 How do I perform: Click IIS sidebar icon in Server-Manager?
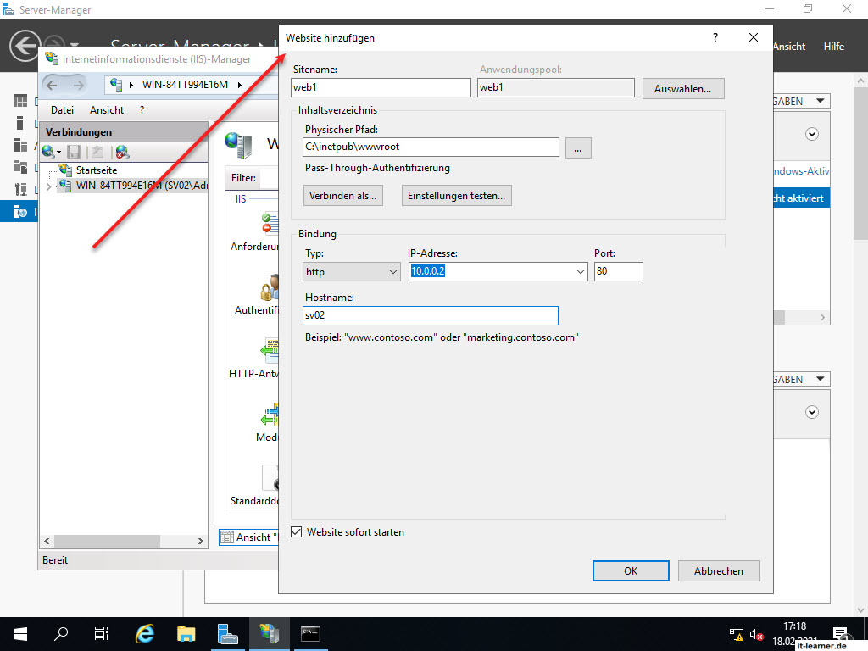click(x=20, y=211)
